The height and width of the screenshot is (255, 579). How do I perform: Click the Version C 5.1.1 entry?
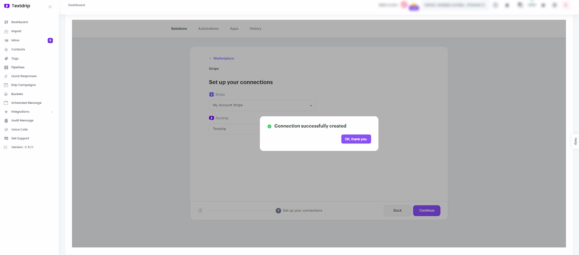coord(22,147)
